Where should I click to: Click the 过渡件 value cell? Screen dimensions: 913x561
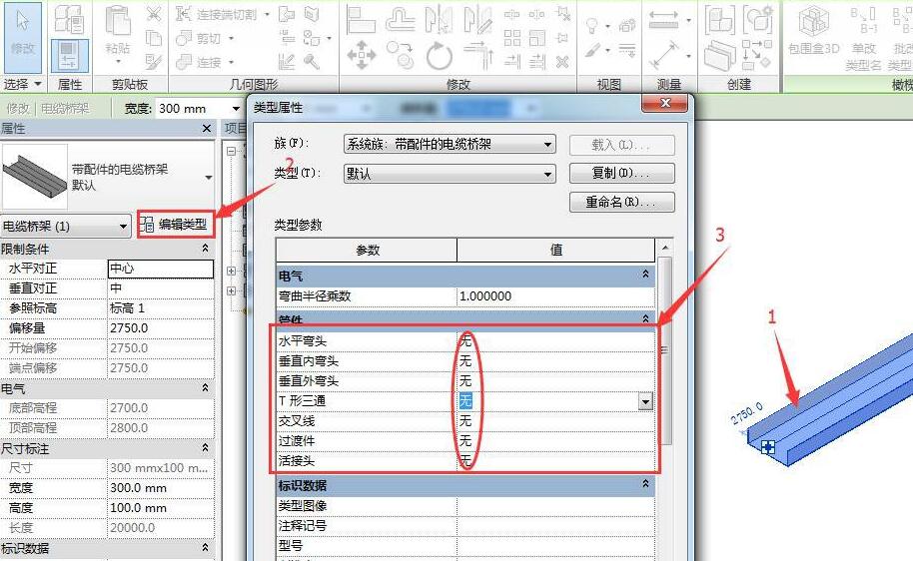[x=555, y=440]
